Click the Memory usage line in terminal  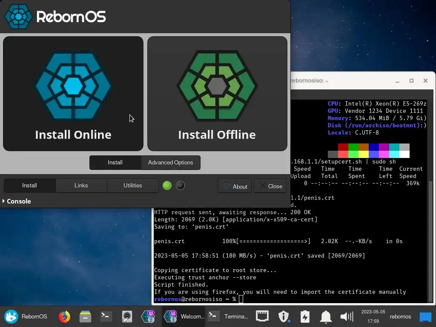[377, 118]
